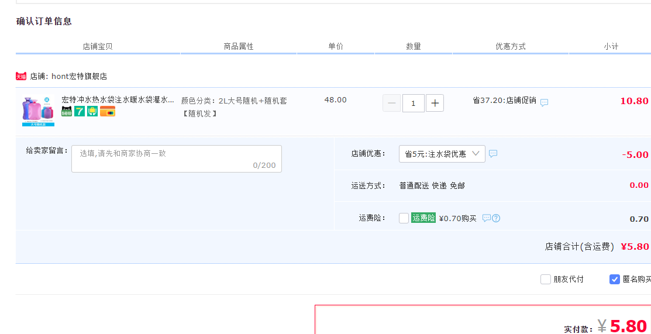Click the -5.00 store discount amount

click(x=635, y=154)
